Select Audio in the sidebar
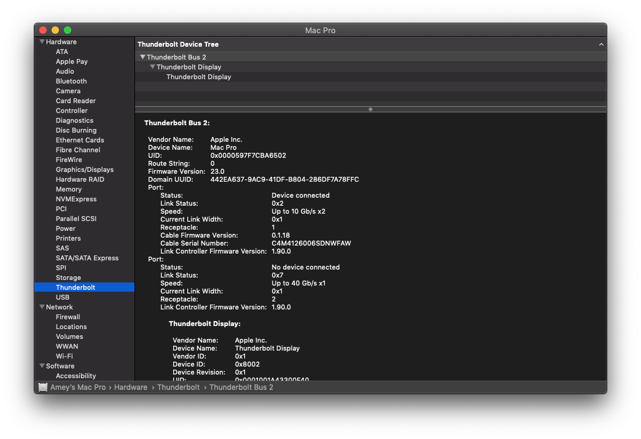This screenshot has height=439, width=641. 65,71
